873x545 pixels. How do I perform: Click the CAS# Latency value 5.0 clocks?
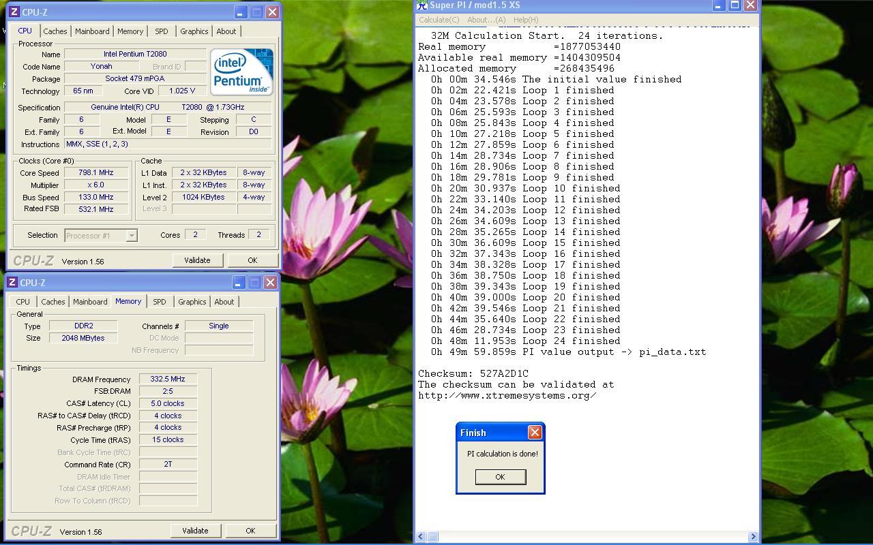[168, 403]
